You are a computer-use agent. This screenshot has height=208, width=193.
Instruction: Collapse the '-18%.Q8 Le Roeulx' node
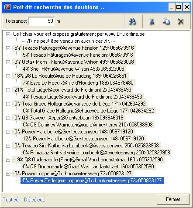click(x=8, y=76)
